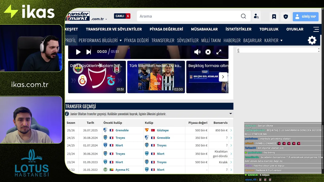Click the video play button
This screenshot has width=324, height=182.
point(78,52)
